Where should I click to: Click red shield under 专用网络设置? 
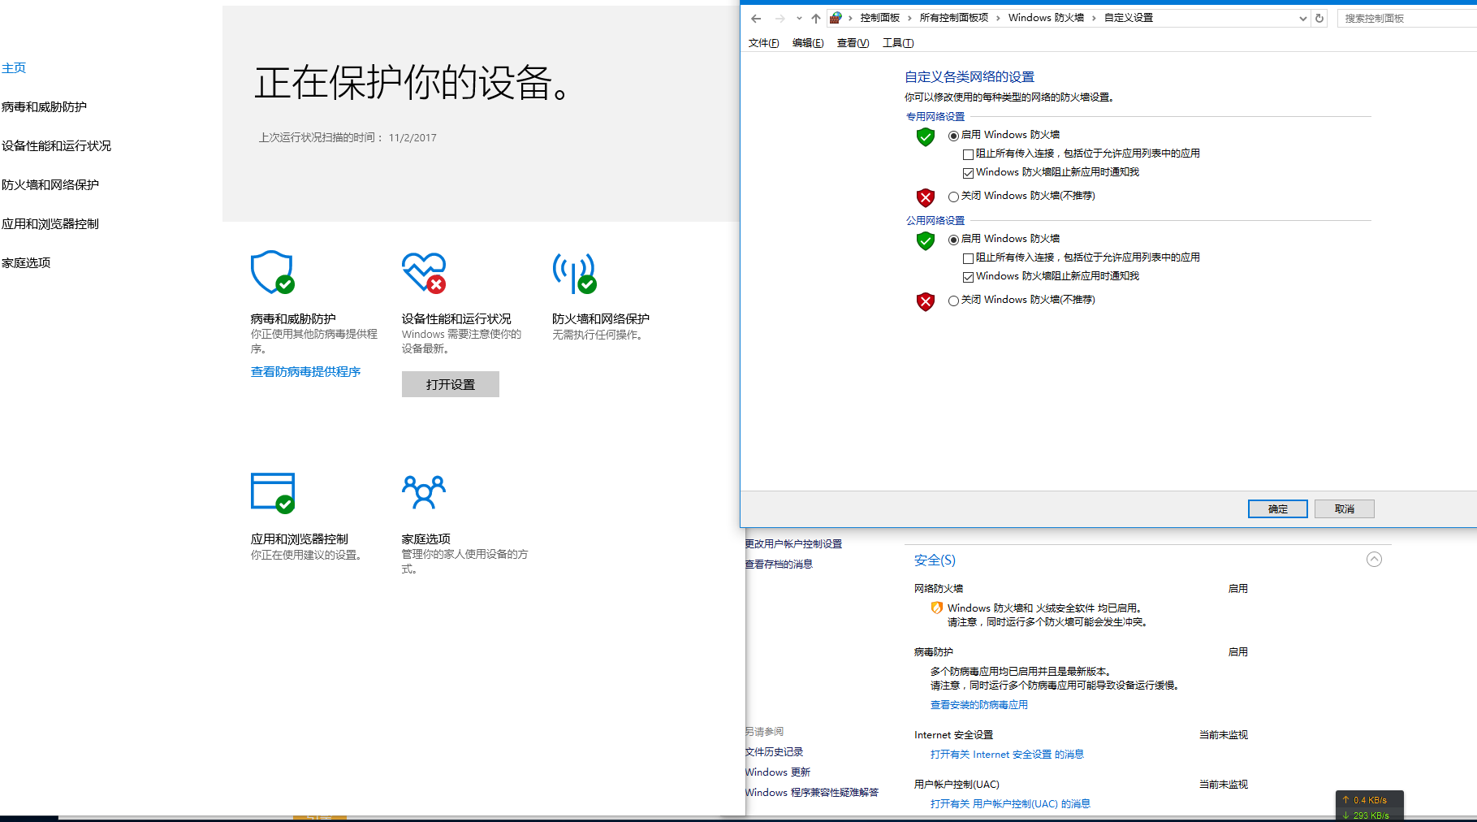[x=926, y=197]
